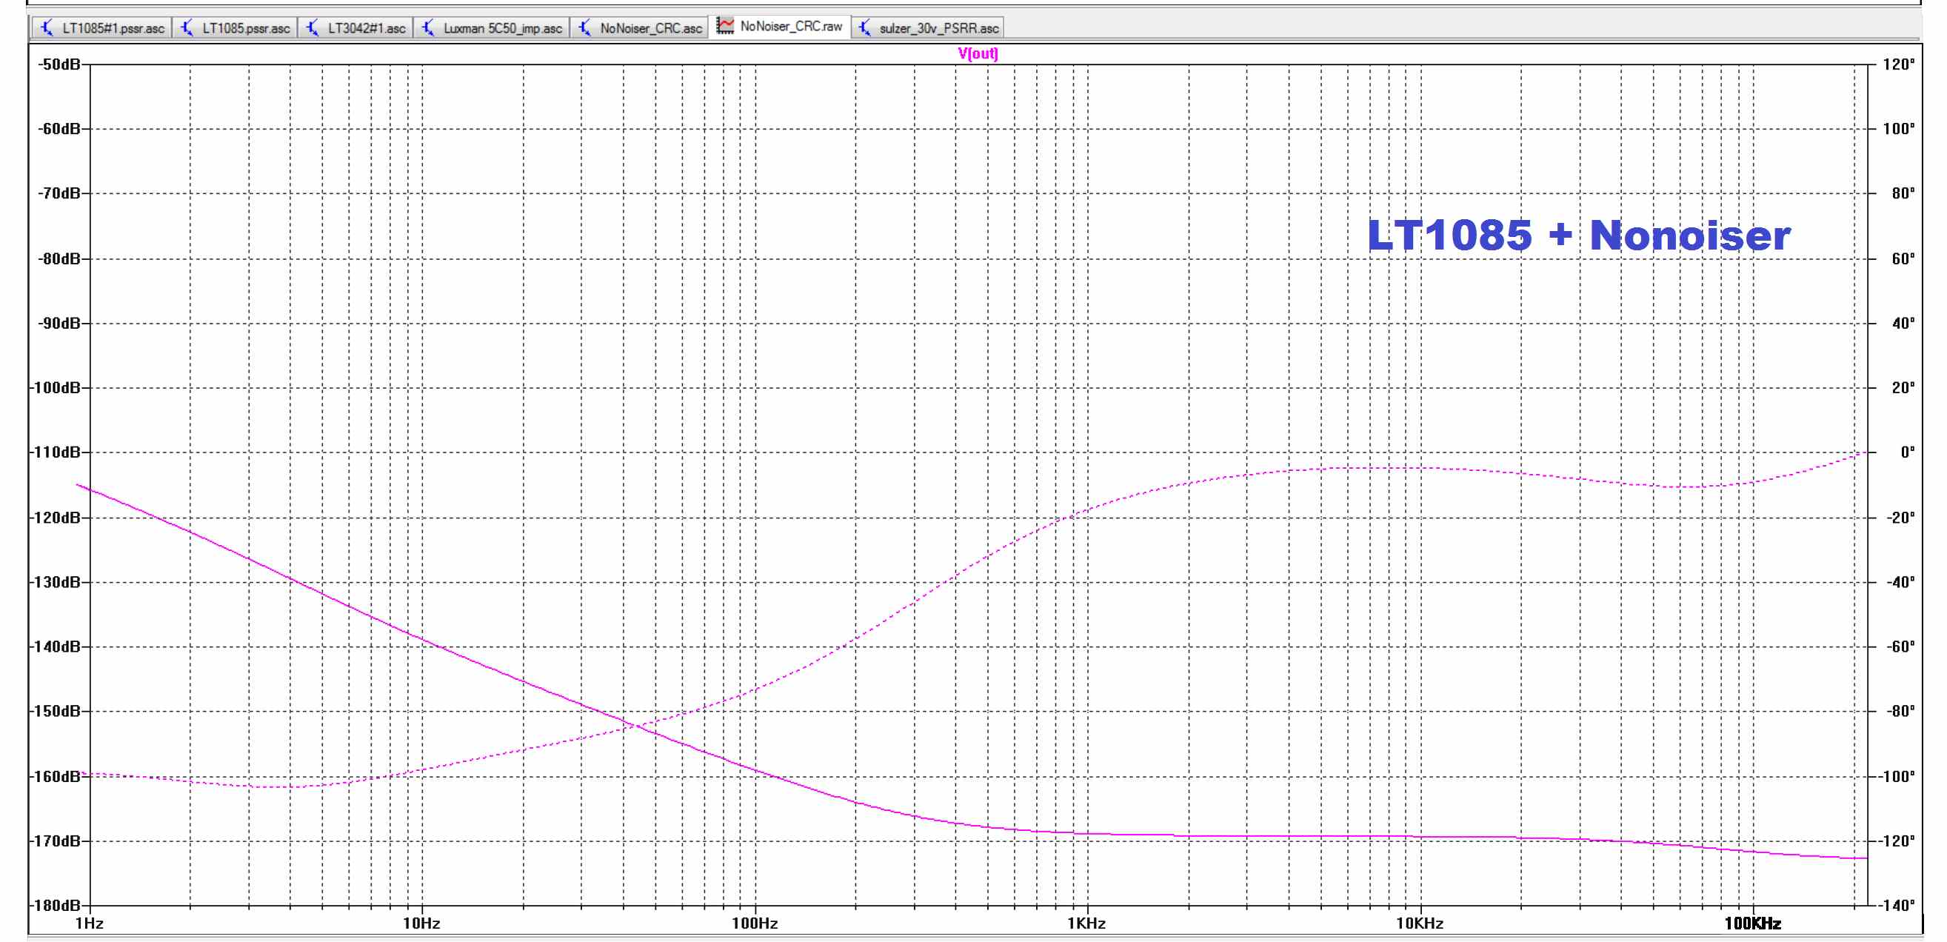The image size is (1947, 942).
Task: Select the LT3042#1.asc tab
Action: (357, 28)
